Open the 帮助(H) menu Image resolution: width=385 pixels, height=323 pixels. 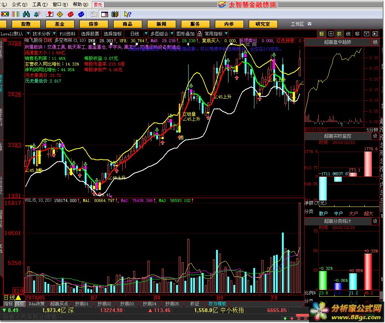tap(81, 5)
